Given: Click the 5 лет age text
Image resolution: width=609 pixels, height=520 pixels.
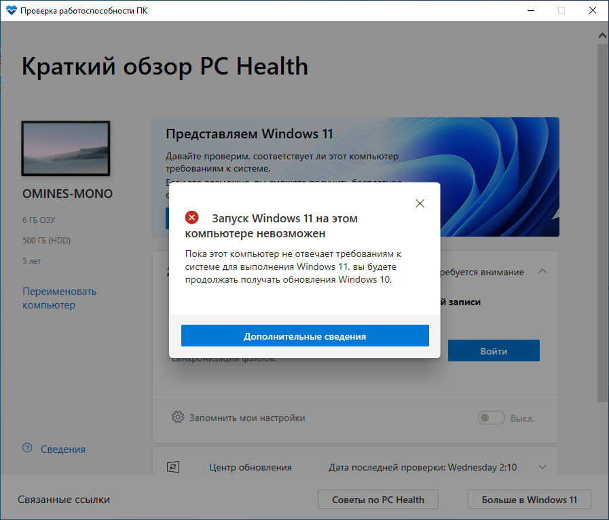Looking at the screenshot, I should coord(32,261).
